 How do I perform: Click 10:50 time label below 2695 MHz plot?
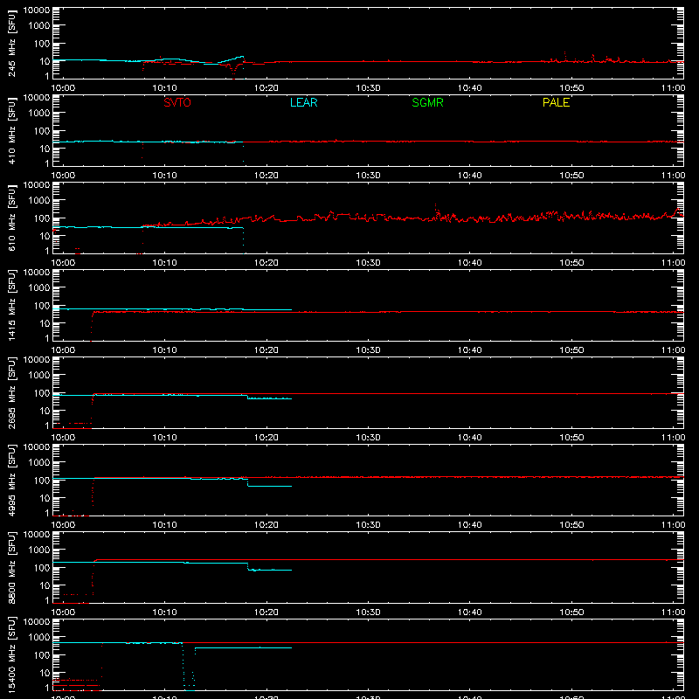pos(571,438)
